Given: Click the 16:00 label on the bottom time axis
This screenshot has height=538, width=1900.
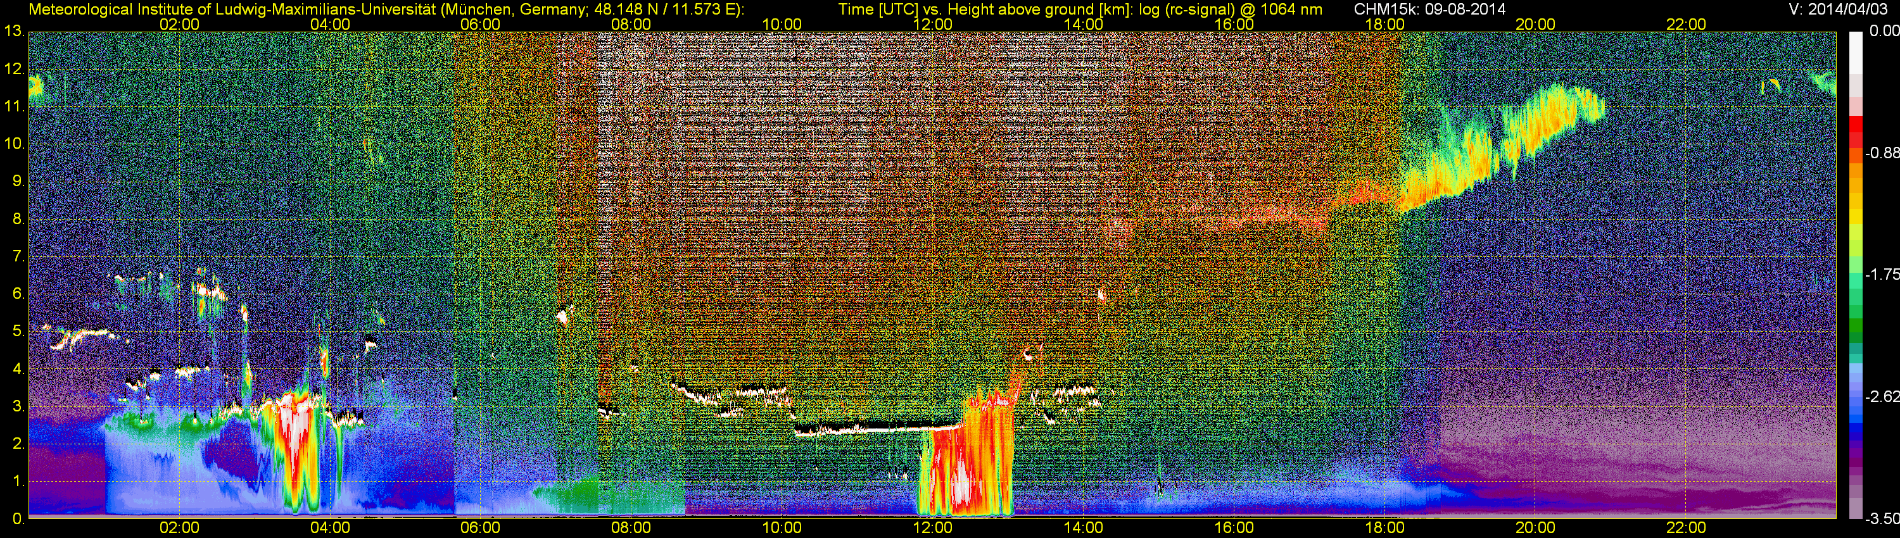Looking at the screenshot, I should (x=1234, y=528).
